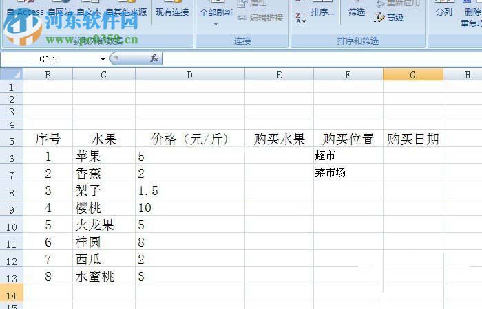Click into the formula bar
This screenshot has height=309, width=482.
(322, 59)
